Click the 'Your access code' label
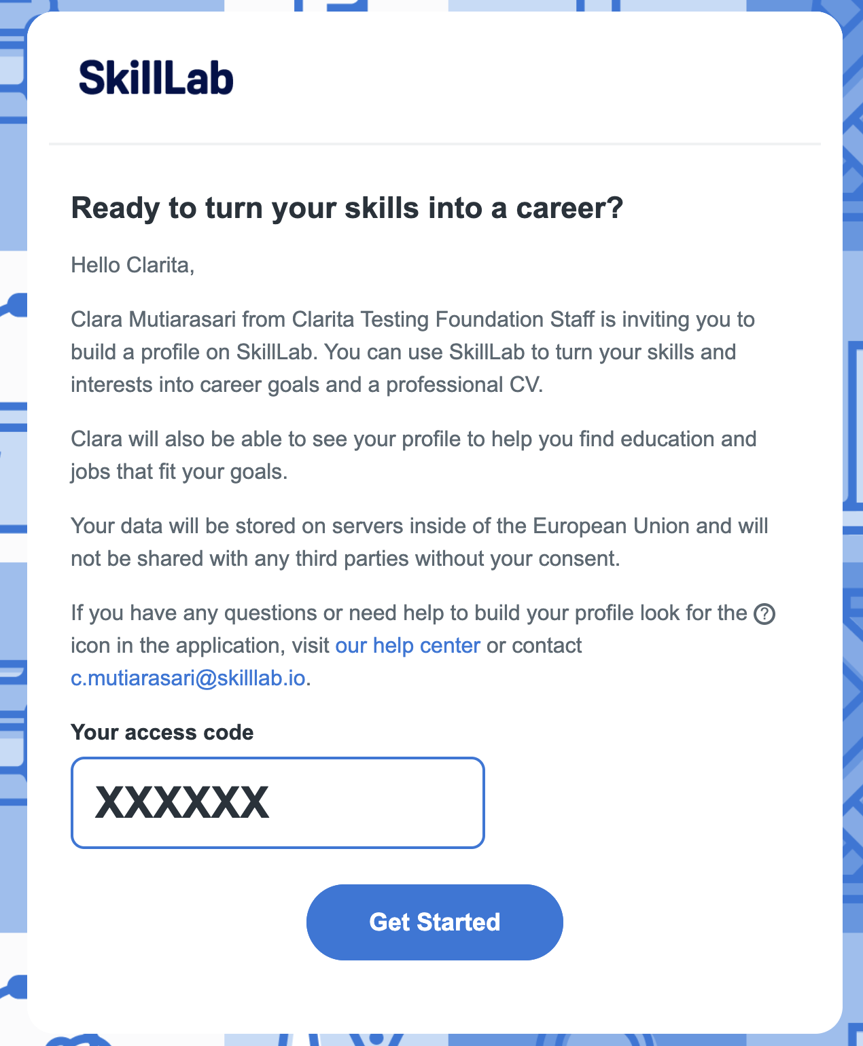The height and width of the screenshot is (1046, 863). (162, 732)
